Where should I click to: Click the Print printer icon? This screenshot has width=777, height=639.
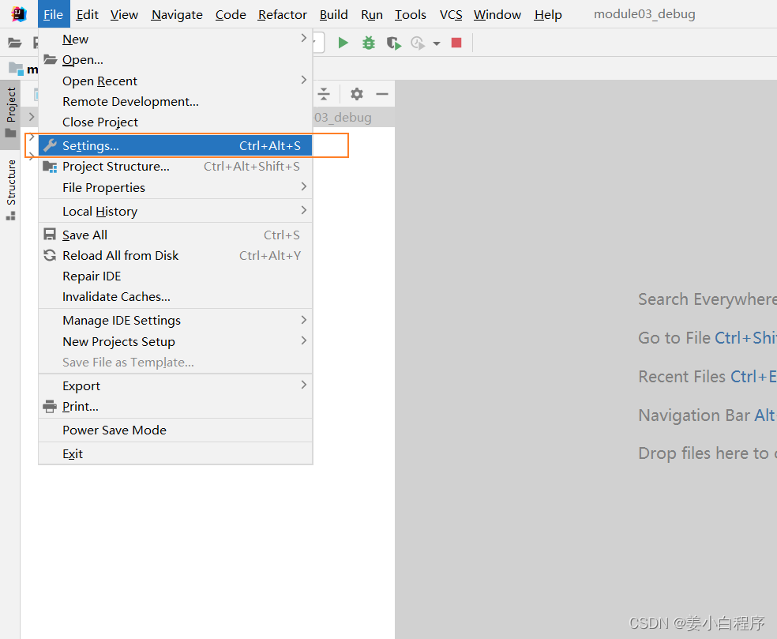50,407
